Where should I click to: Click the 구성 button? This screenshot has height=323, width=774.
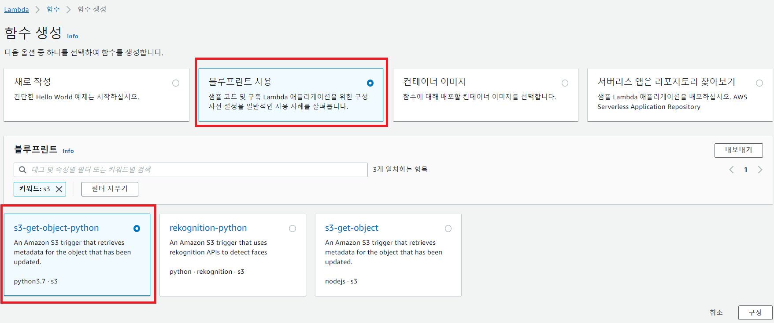coord(755,312)
